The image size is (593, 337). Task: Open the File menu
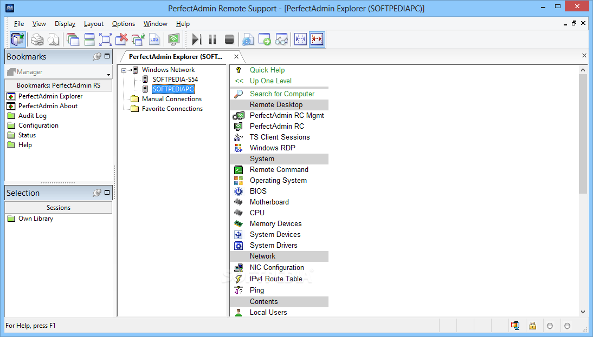(x=19, y=24)
